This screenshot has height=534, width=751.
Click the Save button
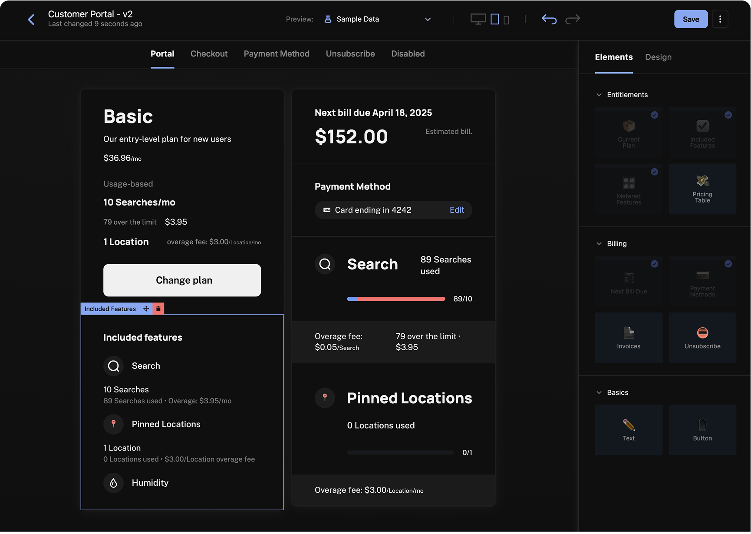point(691,19)
